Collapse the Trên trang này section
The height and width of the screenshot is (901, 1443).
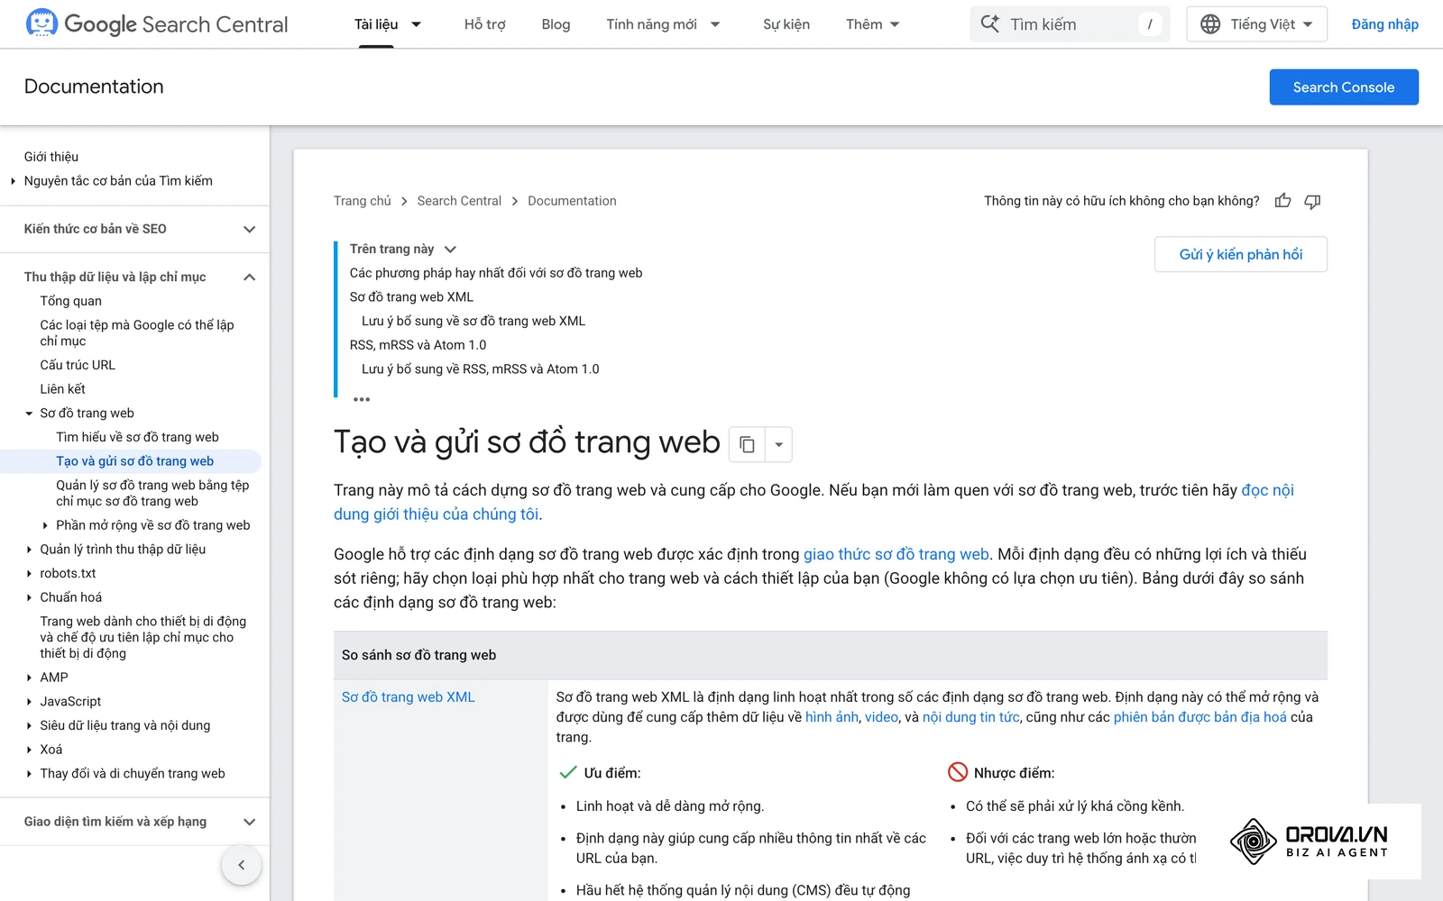(450, 250)
